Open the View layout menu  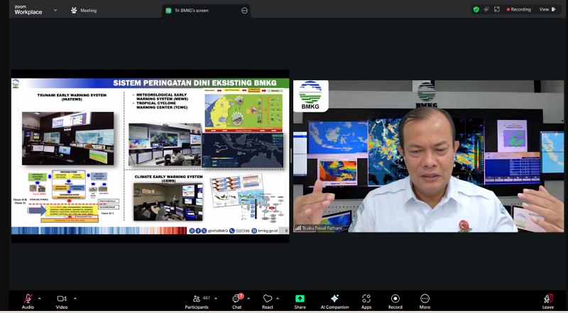(547, 9)
